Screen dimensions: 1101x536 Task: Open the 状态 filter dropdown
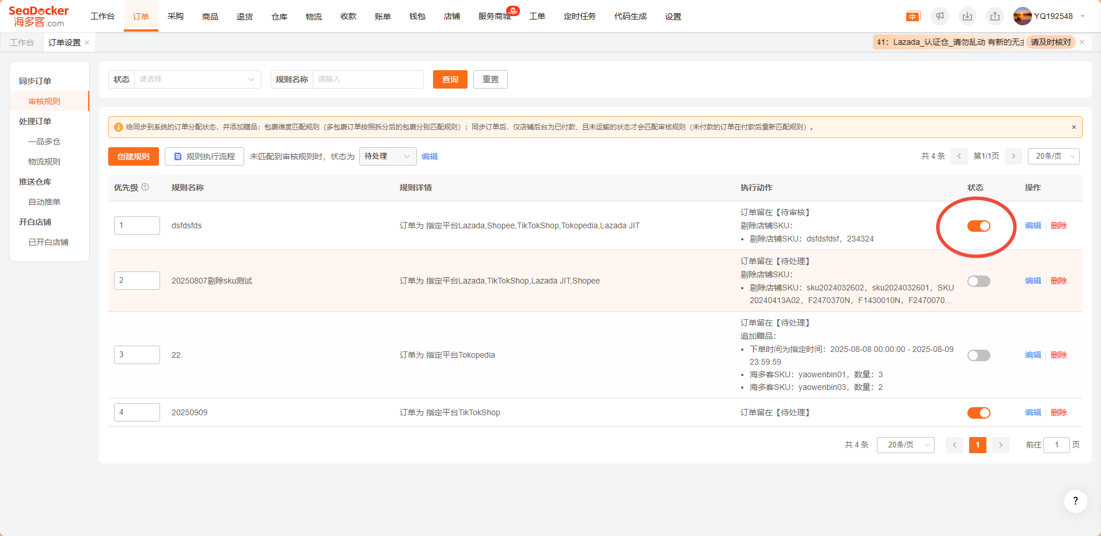(x=197, y=79)
